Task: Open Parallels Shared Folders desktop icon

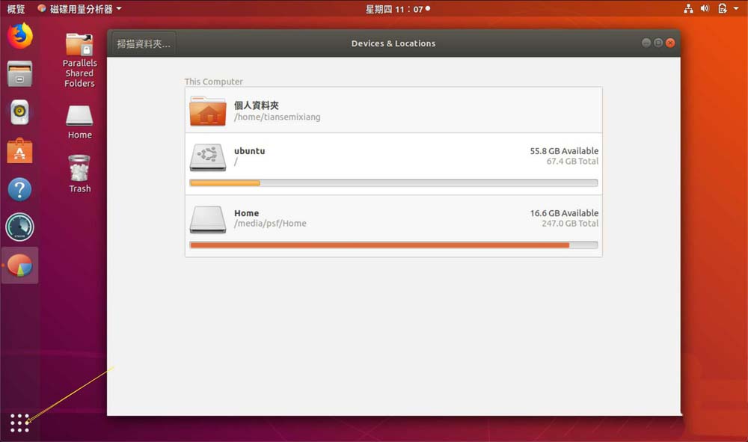Action: [80, 61]
